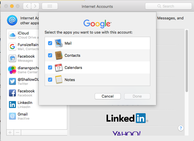
Task: Click the Twitter bird icon
Action: tap(12, 81)
